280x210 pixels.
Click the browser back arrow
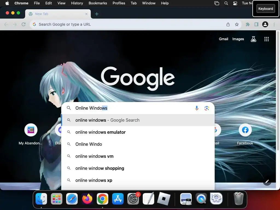6,24
